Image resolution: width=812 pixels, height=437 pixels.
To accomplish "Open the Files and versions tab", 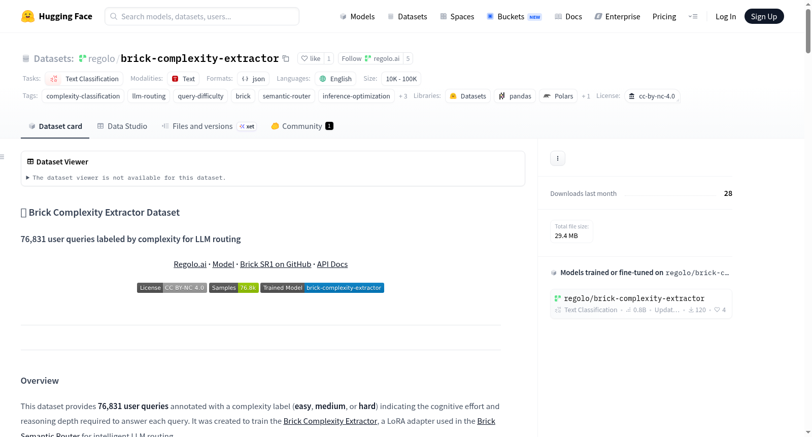I will pos(209,126).
